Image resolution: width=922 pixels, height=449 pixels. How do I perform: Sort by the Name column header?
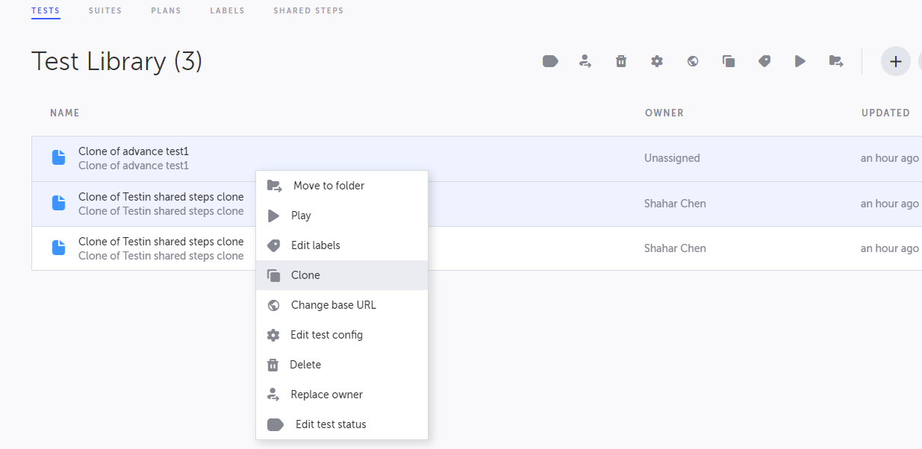click(65, 113)
